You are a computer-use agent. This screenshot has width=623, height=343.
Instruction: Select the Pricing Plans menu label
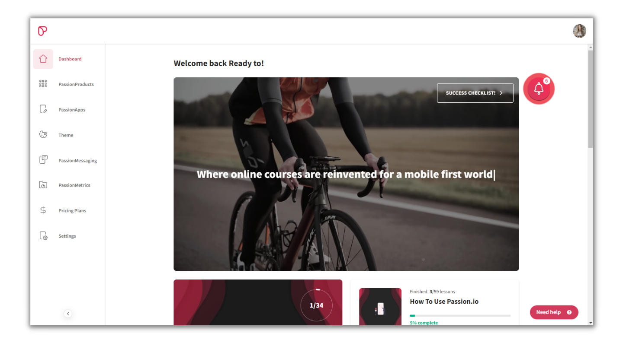(72, 211)
